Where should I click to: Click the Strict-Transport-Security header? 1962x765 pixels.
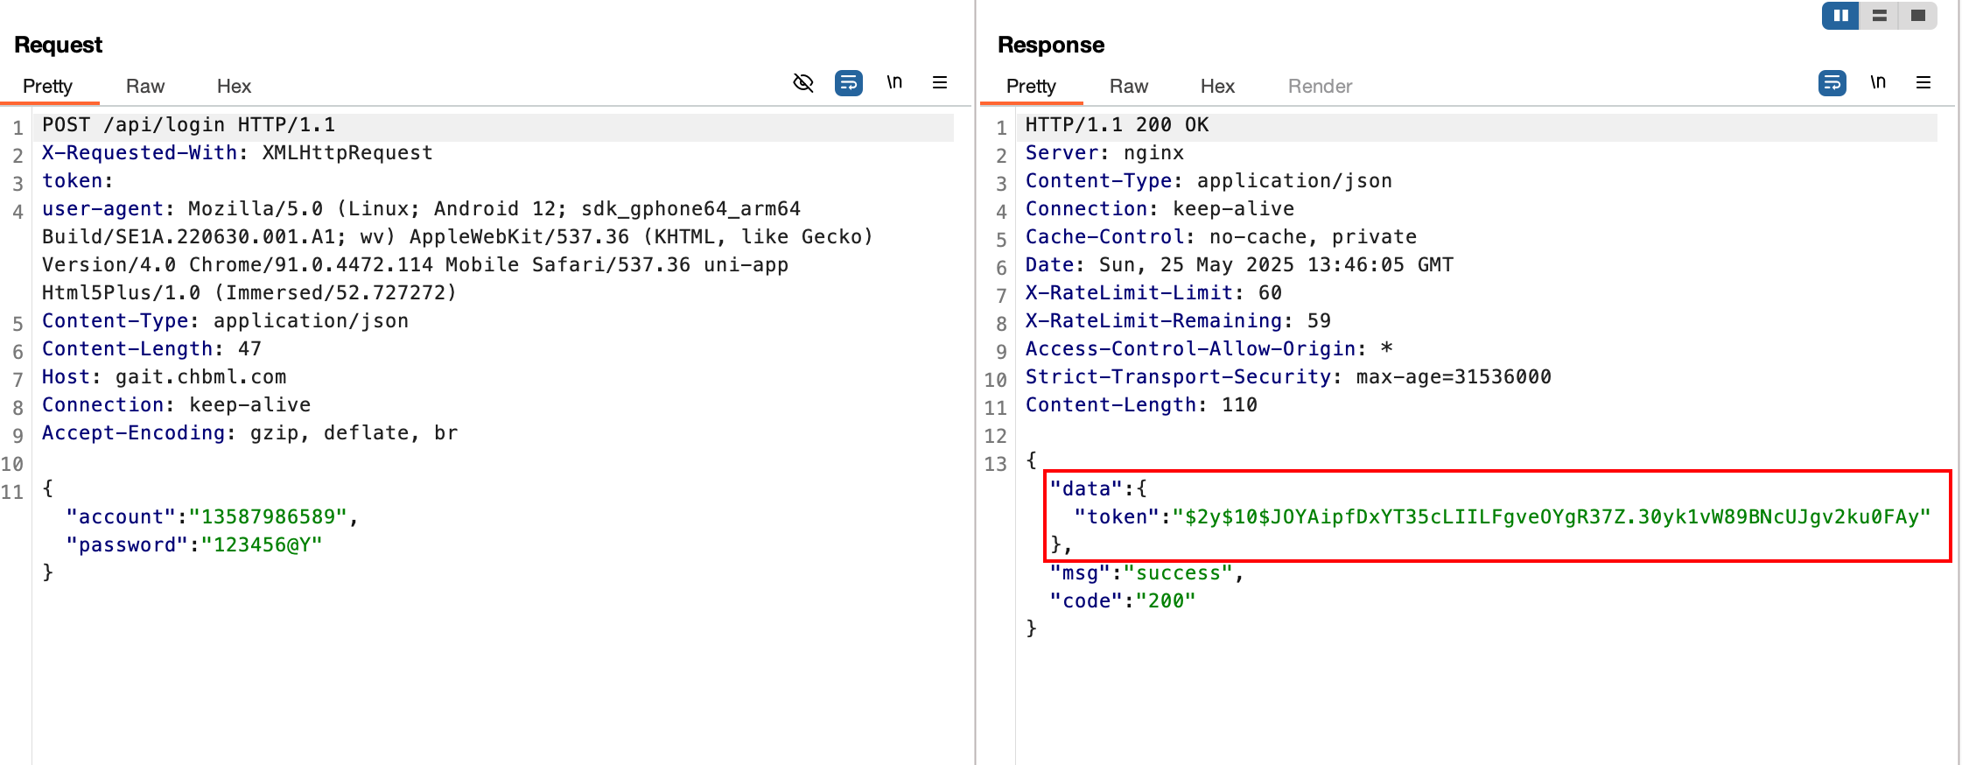1289,377
